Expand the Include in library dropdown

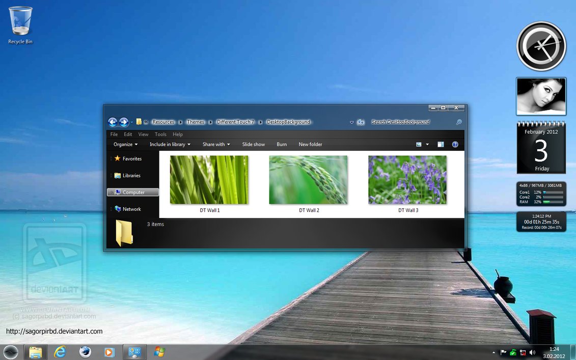[x=170, y=145]
